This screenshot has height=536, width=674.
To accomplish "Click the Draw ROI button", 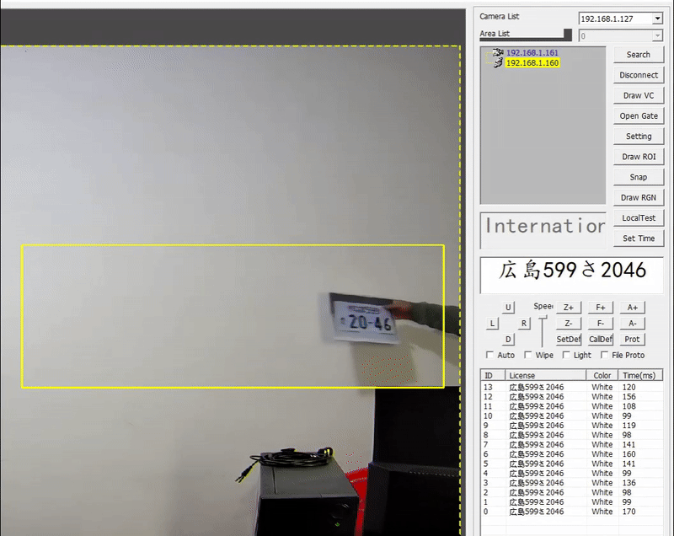I will 638,157.
